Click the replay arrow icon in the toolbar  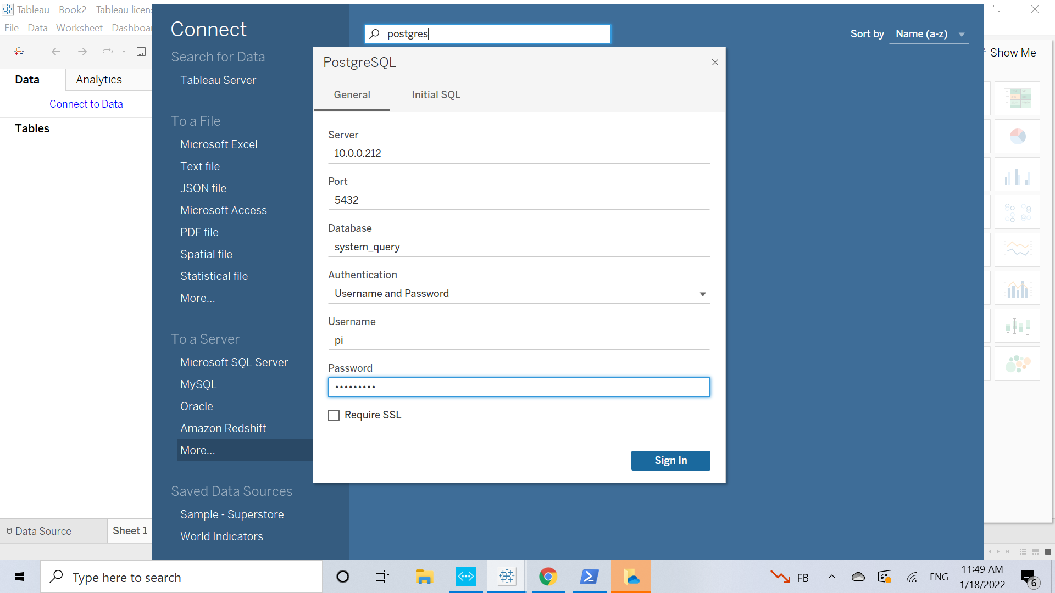(108, 52)
